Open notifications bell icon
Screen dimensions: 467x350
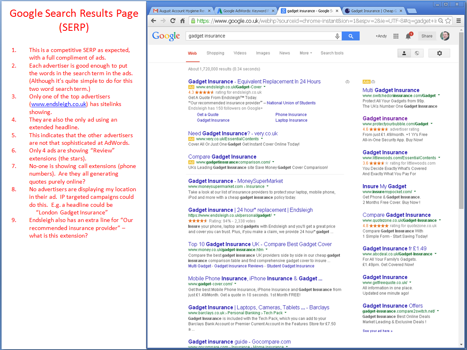tap(408, 36)
